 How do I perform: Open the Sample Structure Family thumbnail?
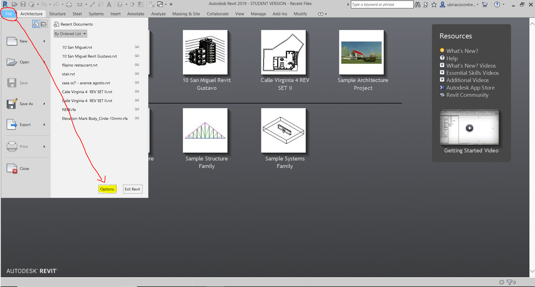coord(205,130)
